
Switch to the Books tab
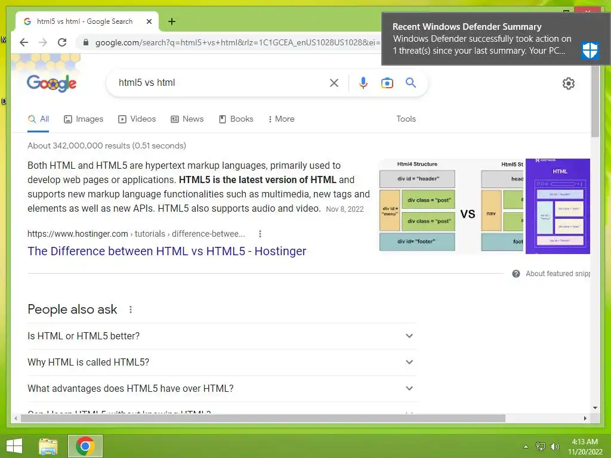[x=236, y=119]
